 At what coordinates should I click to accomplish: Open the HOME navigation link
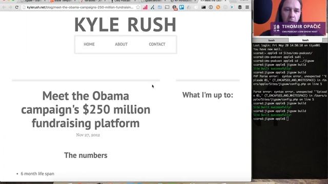coord(89,44)
